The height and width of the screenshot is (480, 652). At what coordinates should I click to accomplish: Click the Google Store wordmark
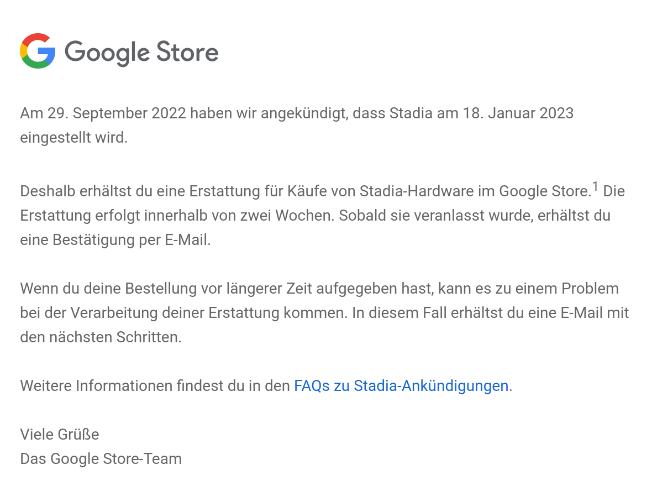point(141,53)
